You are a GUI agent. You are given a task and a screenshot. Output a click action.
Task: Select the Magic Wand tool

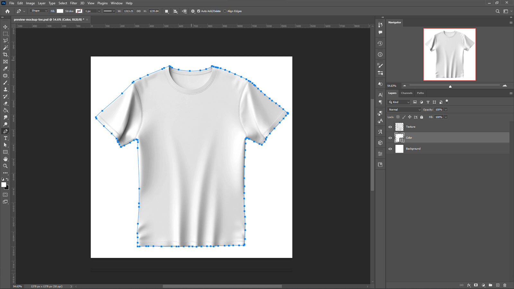5,48
